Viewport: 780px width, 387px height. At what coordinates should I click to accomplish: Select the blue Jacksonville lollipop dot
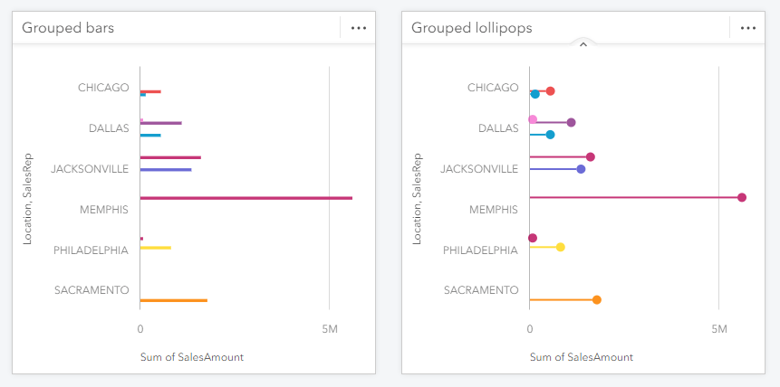coord(581,169)
